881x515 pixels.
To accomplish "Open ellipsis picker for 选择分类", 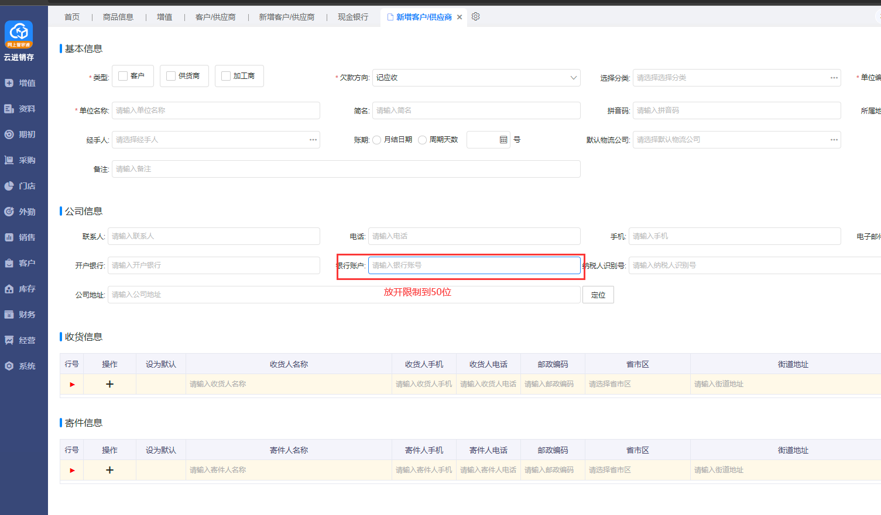I will (834, 78).
